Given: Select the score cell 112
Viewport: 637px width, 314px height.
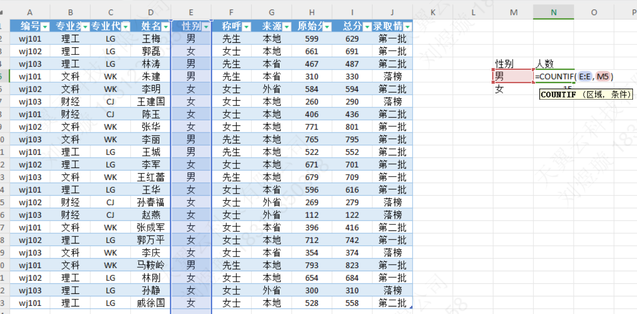Looking at the screenshot, I should (312, 215).
